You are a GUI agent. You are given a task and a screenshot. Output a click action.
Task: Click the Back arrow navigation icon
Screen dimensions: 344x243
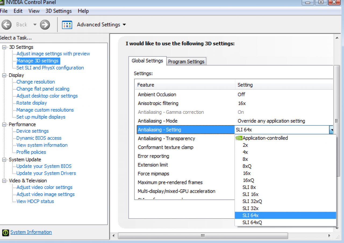click(6, 25)
